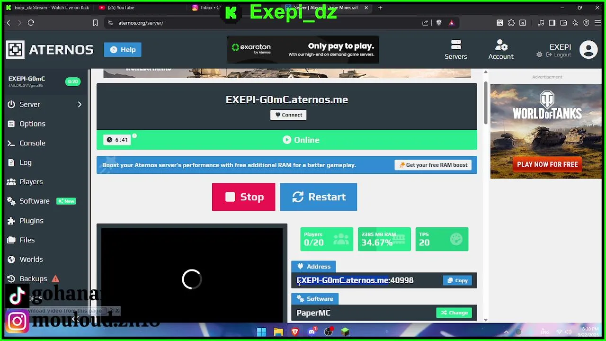Open the Account icon in header
This screenshot has height=341, width=606.
coord(501,49)
